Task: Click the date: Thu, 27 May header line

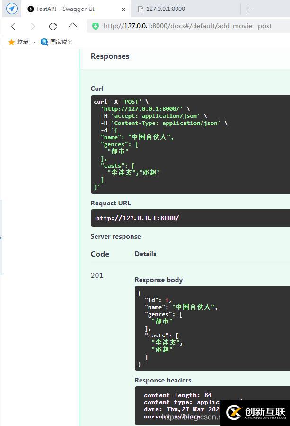Action: click(x=182, y=409)
